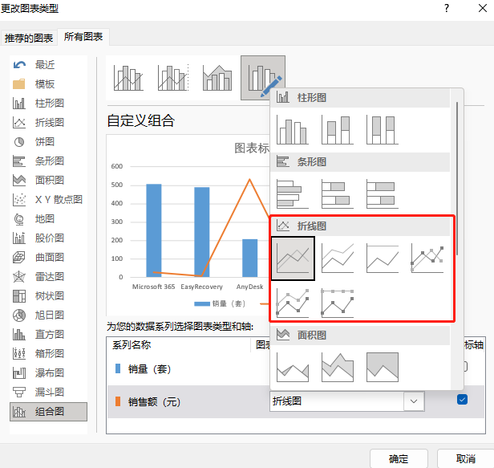Choose stacked line with markers thumbnail
The height and width of the screenshot is (468, 494).
(x=293, y=303)
